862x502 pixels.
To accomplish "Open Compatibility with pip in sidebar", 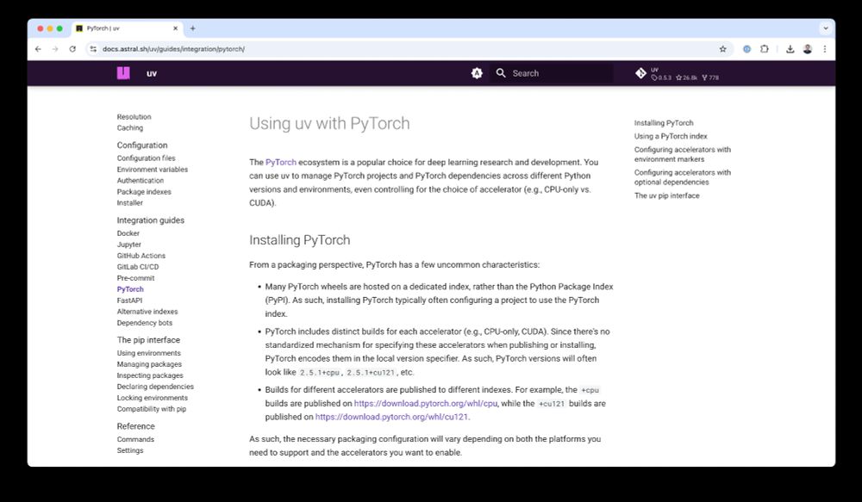I will 151,409.
